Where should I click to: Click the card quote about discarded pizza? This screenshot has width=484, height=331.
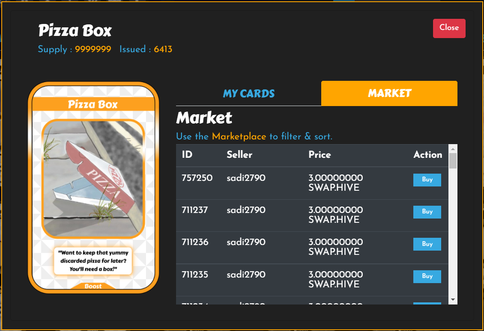[x=93, y=261]
